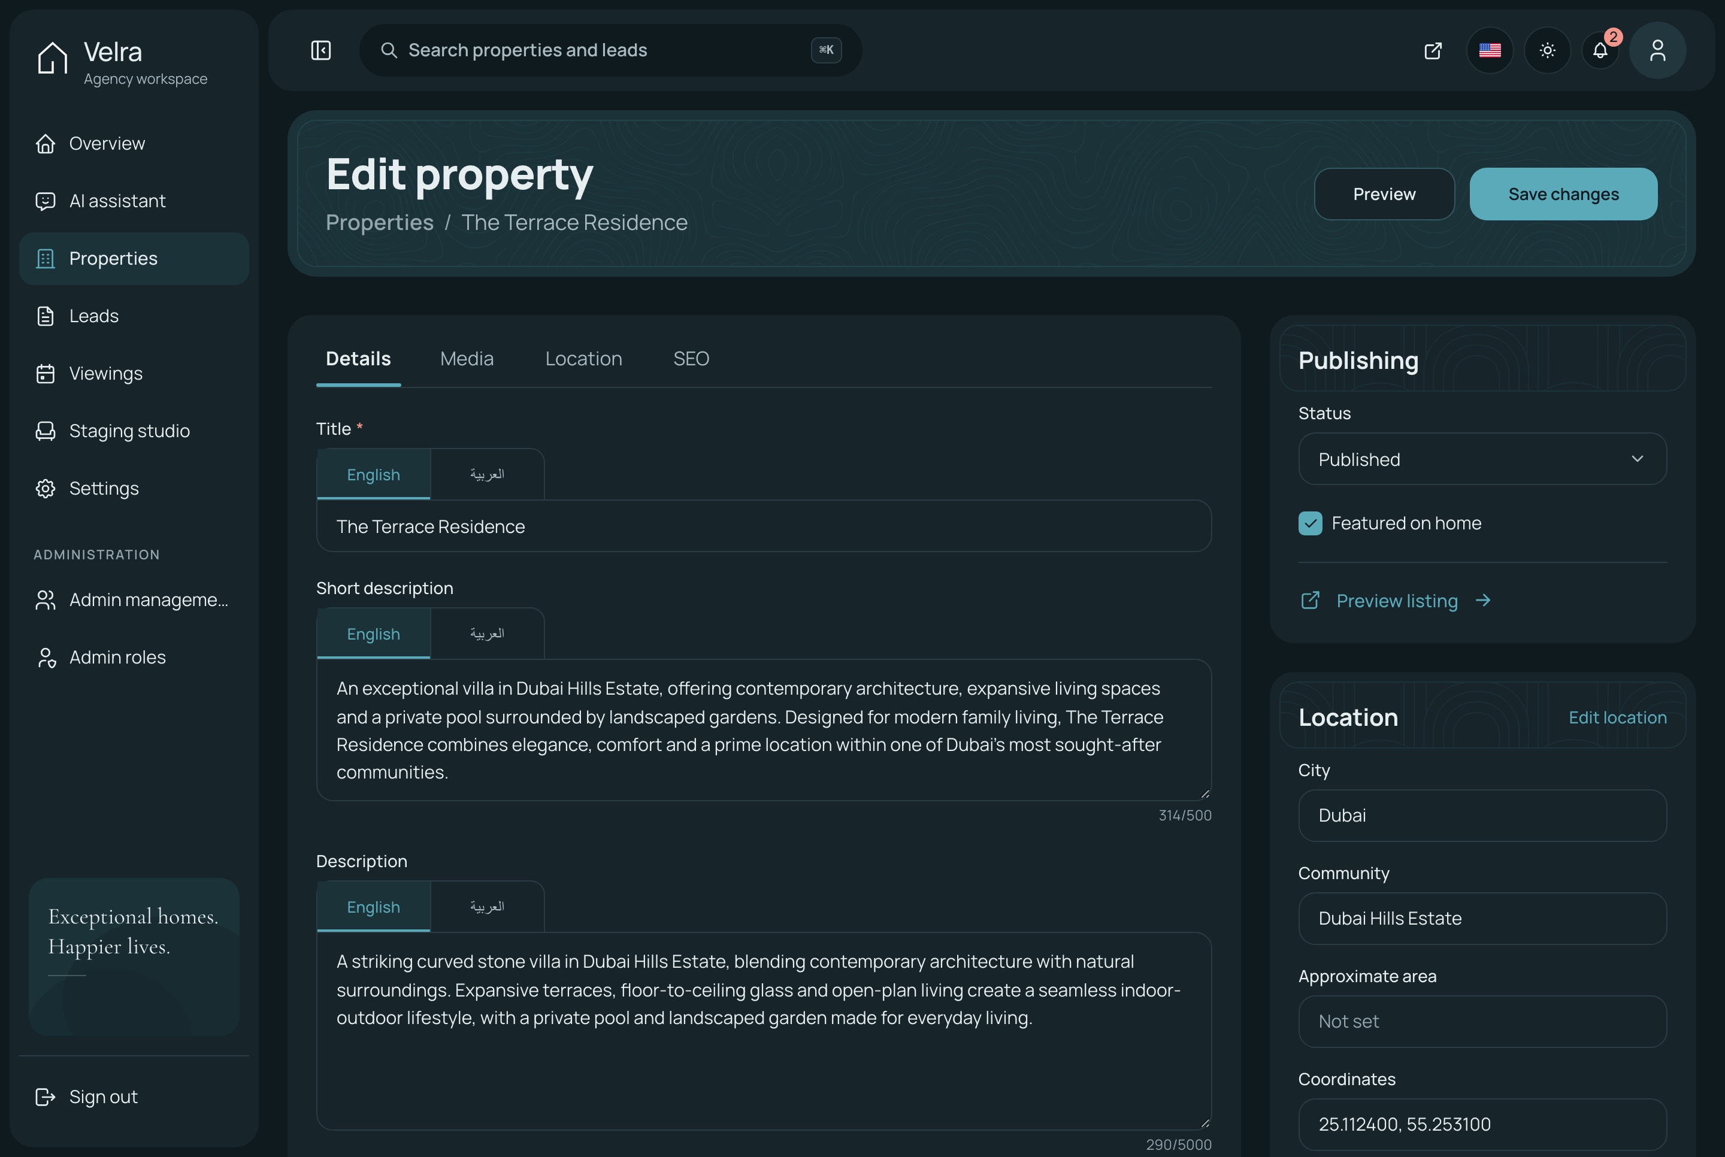Click the Staging studio sofa icon
The width and height of the screenshot is (1725, 1157).
click(46, 431)
